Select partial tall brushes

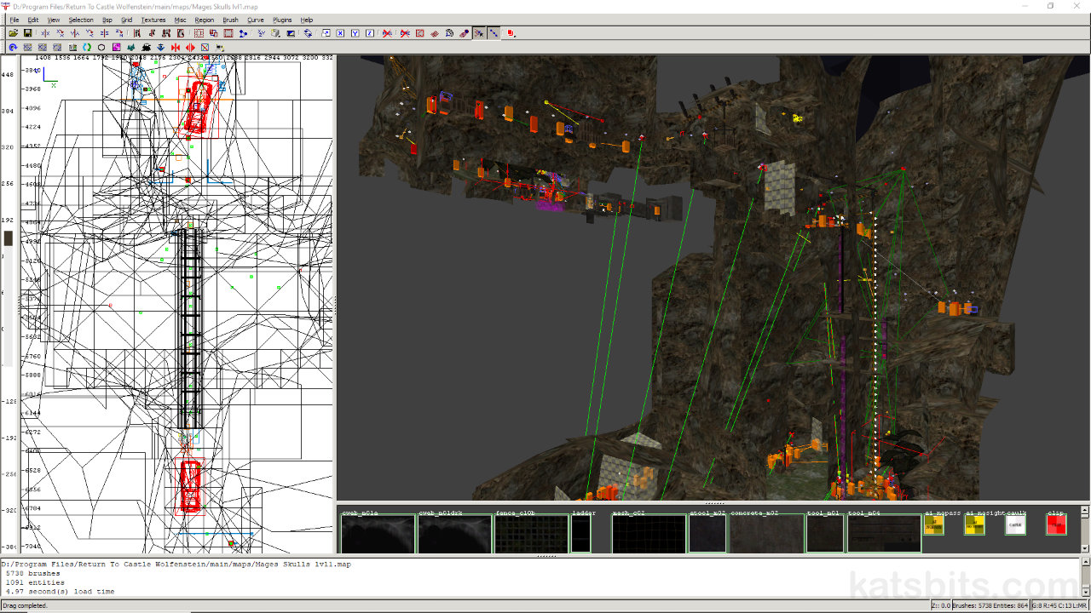pos(166,33)
